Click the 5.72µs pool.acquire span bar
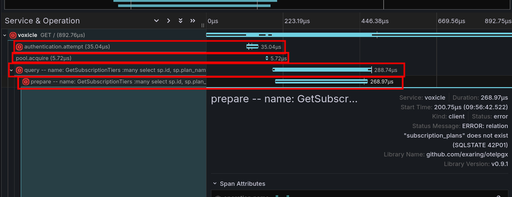The height and width of the screenshot is (197, 512). (x=267, y=58)
